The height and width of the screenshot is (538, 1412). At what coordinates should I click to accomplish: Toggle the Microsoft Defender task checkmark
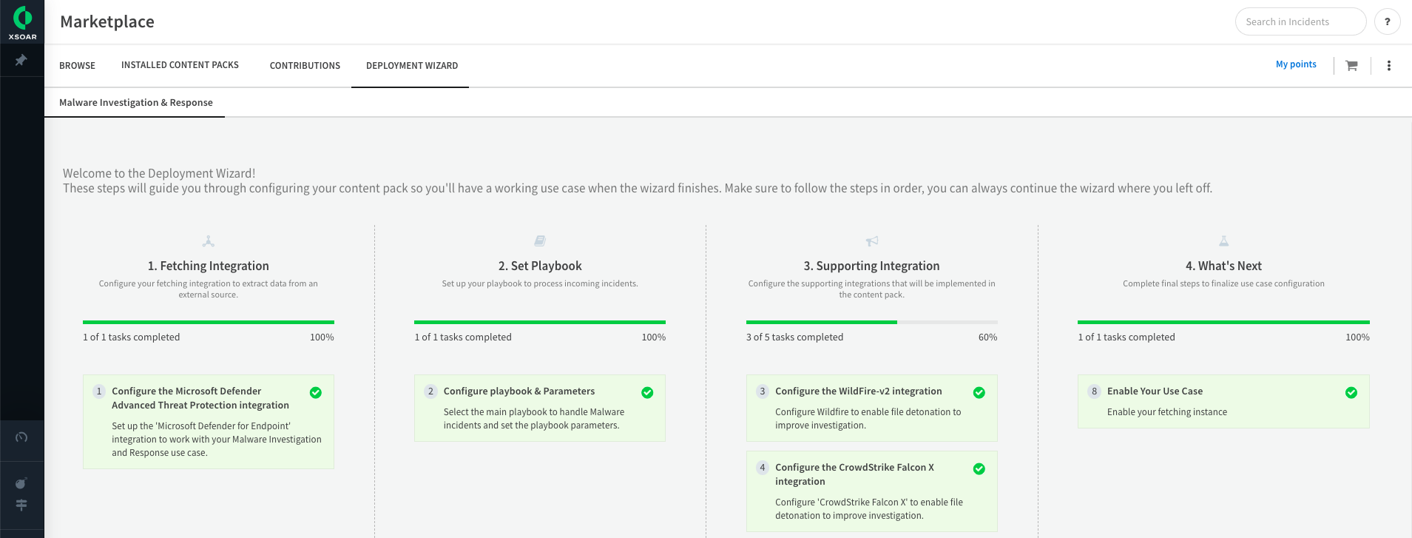[x=316, y=392]
